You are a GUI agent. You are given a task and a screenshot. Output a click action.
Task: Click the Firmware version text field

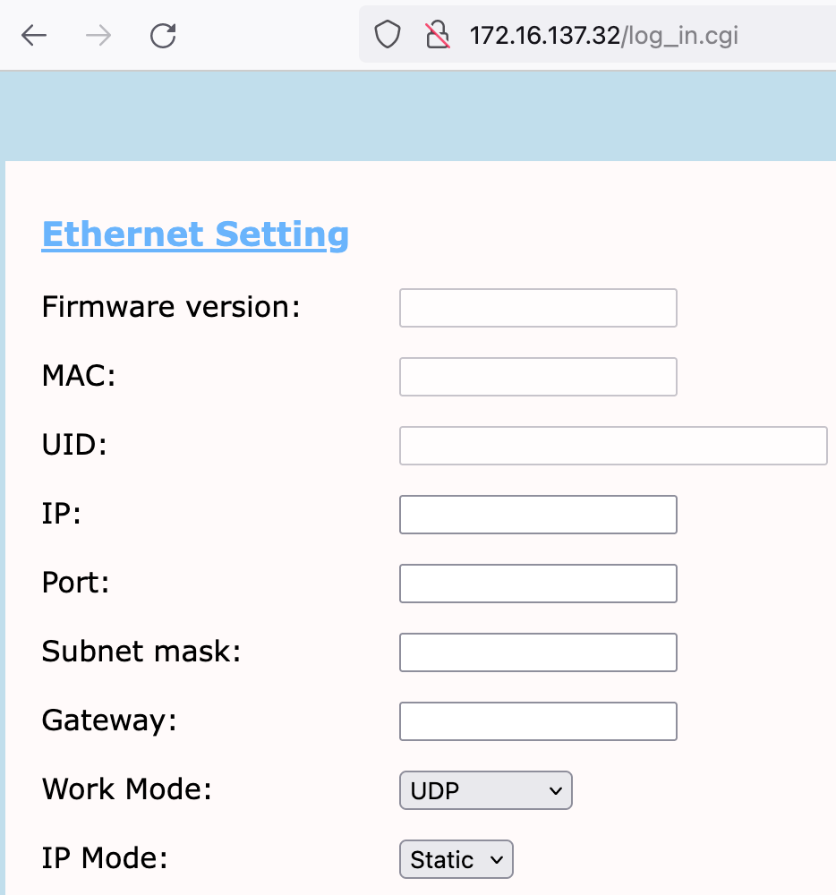coord(538,308)
